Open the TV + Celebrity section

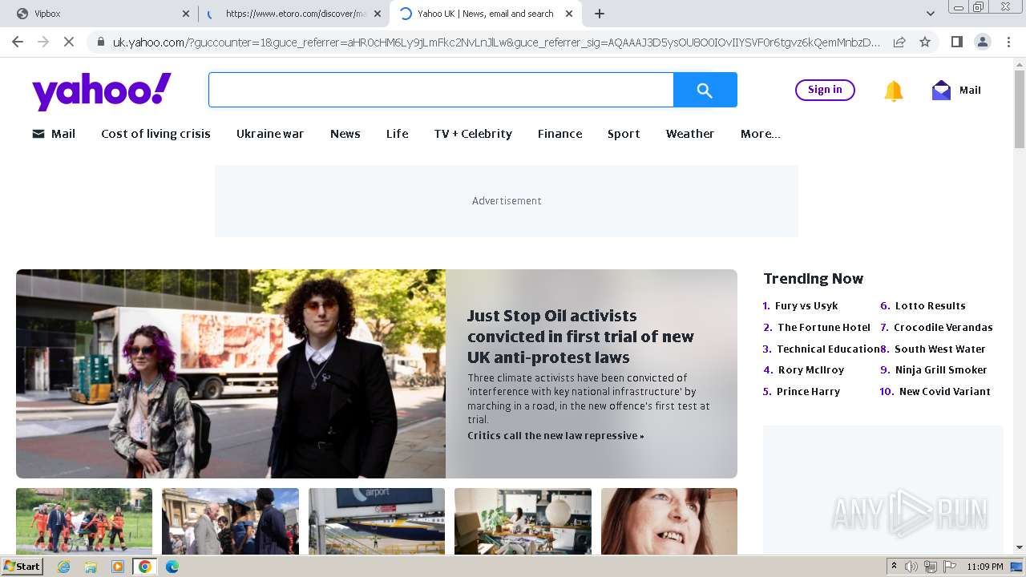(x=473, y=134)
